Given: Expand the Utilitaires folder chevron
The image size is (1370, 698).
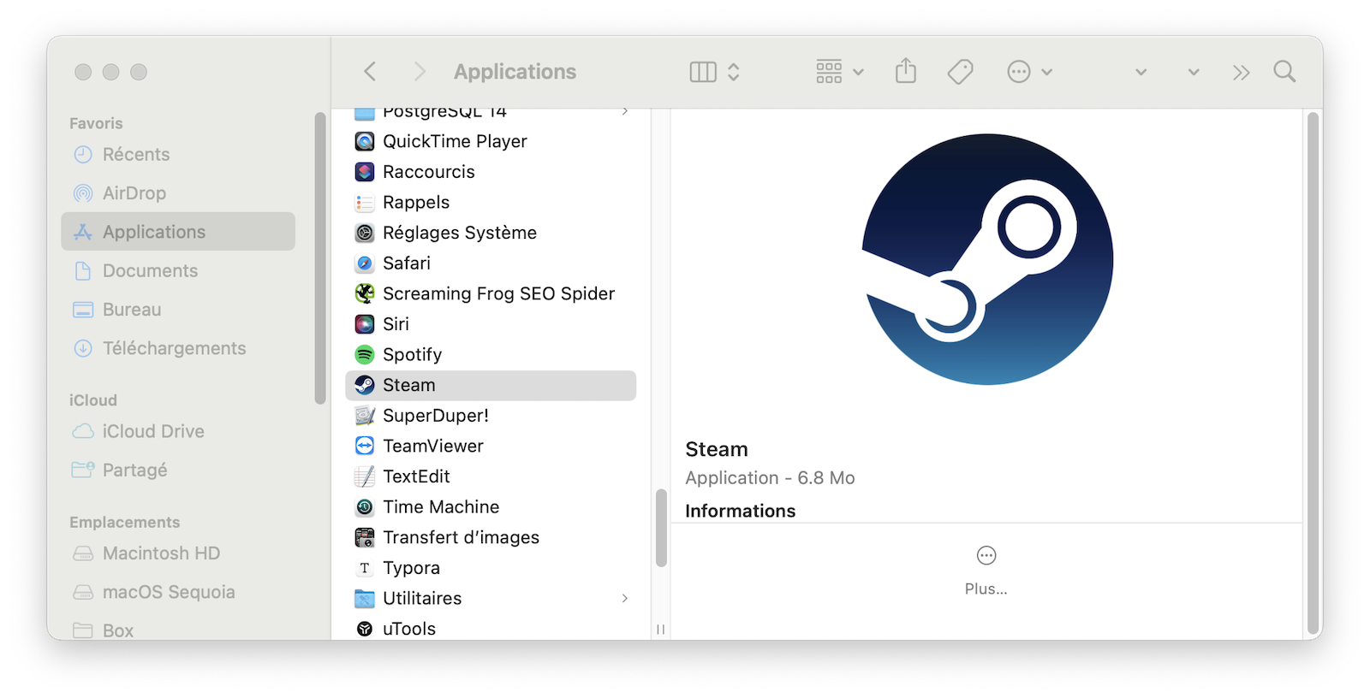Looking at the screenshot, I should click(x=625, y=599).
